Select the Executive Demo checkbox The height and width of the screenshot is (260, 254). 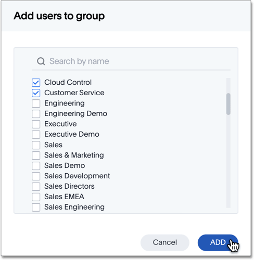(x=36, y=135)
